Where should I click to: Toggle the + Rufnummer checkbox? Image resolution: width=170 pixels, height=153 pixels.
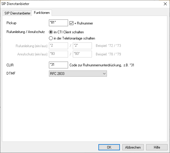[71, 23]
